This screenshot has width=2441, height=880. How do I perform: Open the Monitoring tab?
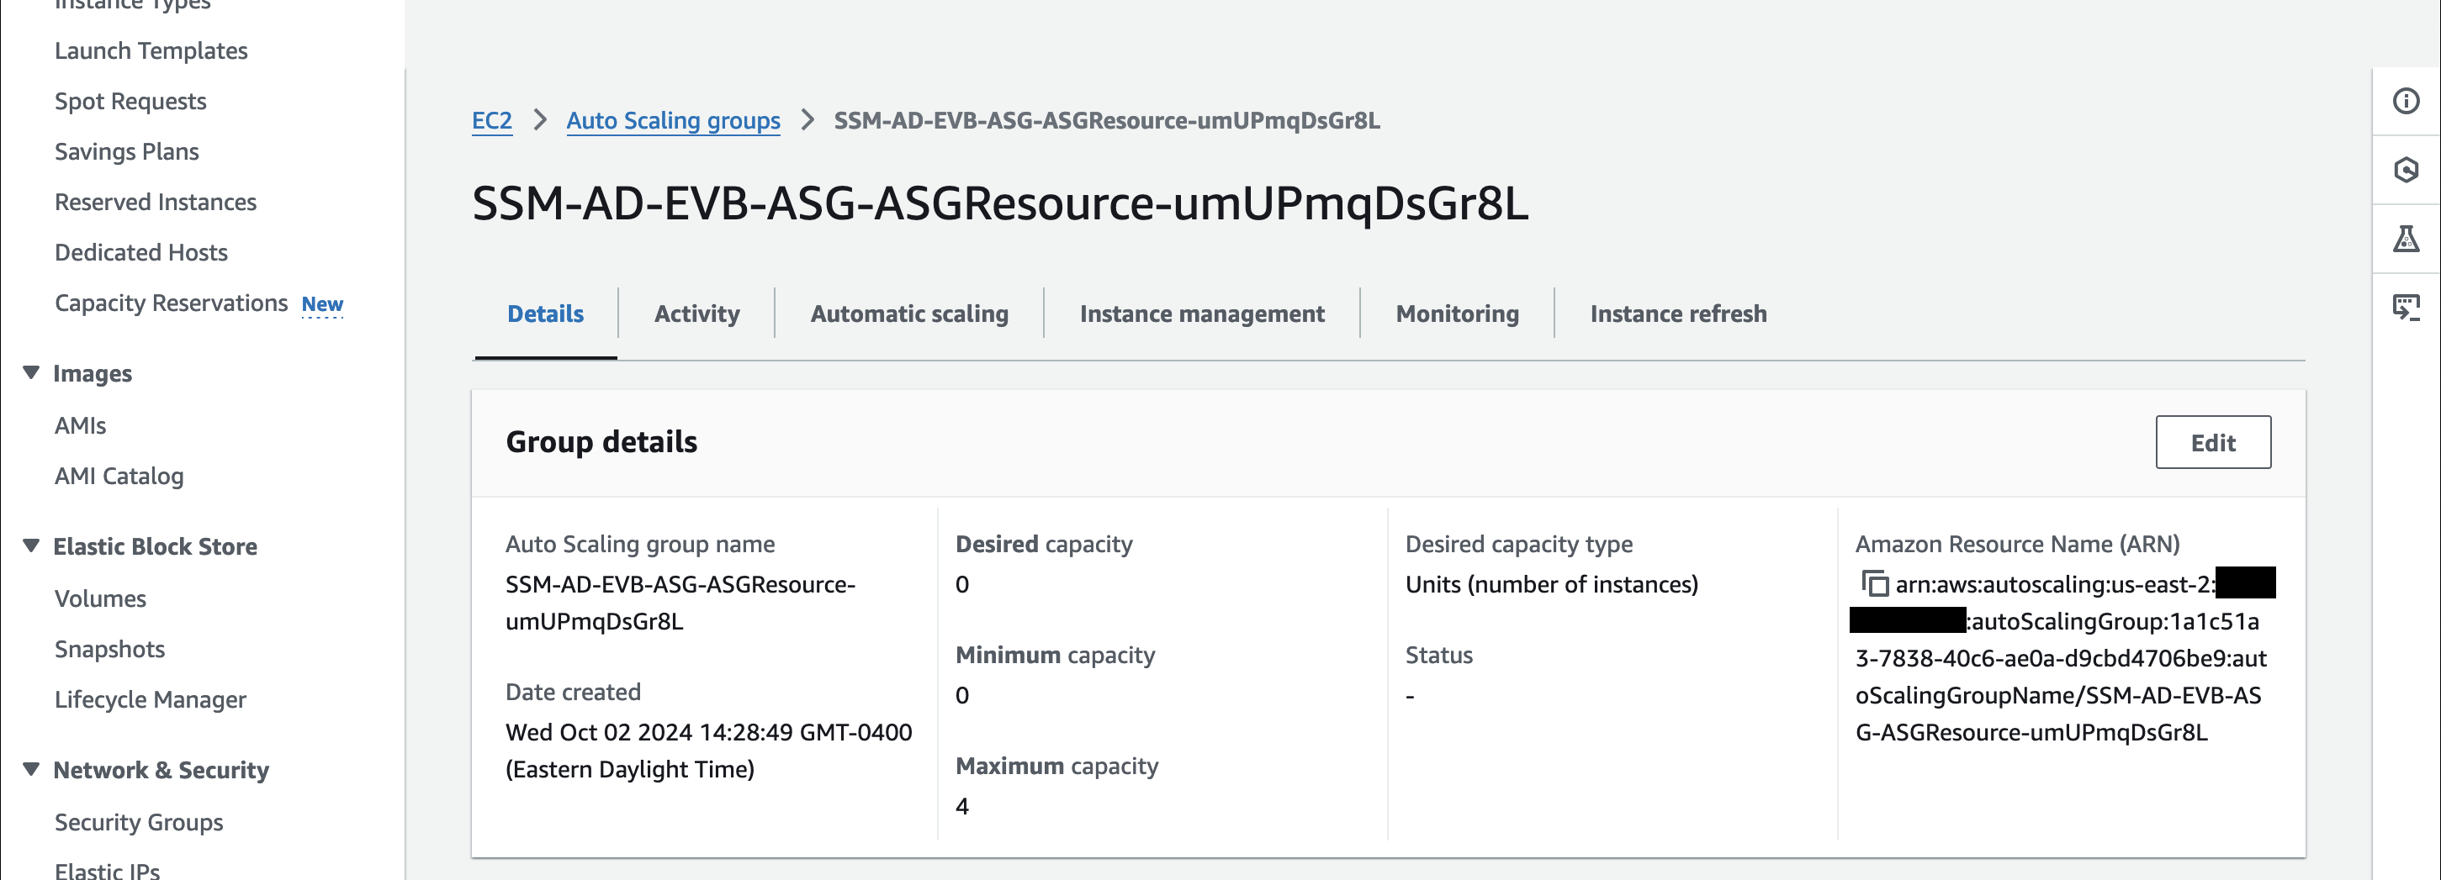point(1457,314)
